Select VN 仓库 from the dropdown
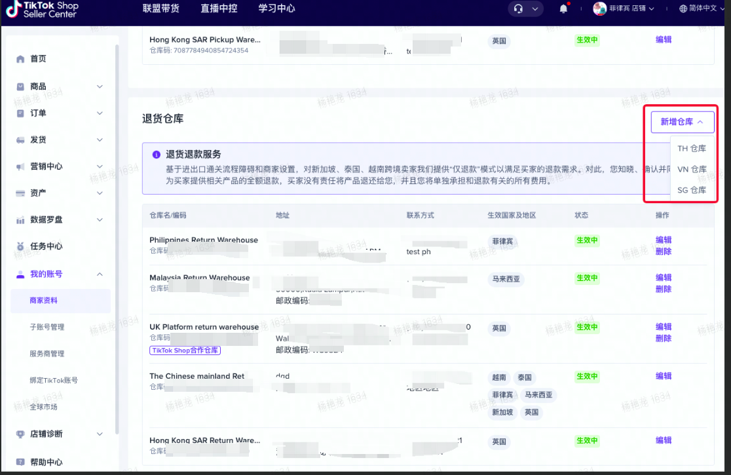 coord(692,169)
